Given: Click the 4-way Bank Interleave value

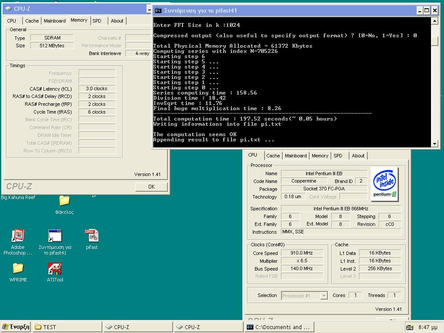Looking at the screenshot, I should (x=138, y=53).
